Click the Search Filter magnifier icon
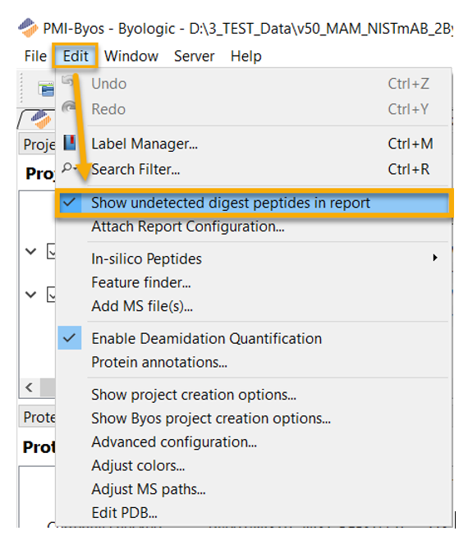 click(69, 168)
